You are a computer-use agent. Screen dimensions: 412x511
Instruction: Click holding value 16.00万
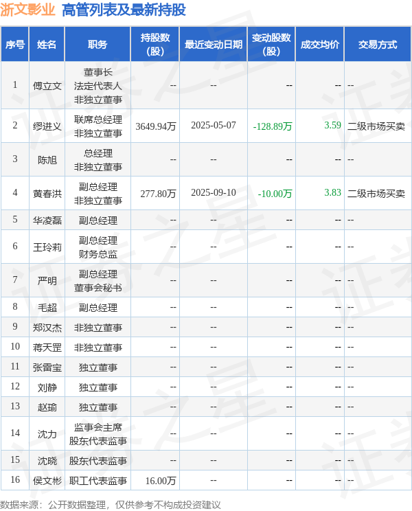161,481
